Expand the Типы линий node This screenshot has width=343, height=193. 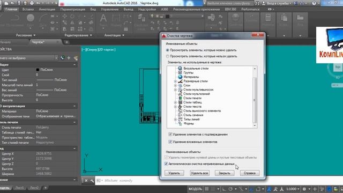[x=175, y=120]
